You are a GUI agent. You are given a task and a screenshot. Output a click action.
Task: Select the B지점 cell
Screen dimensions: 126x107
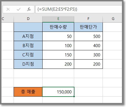28,46
